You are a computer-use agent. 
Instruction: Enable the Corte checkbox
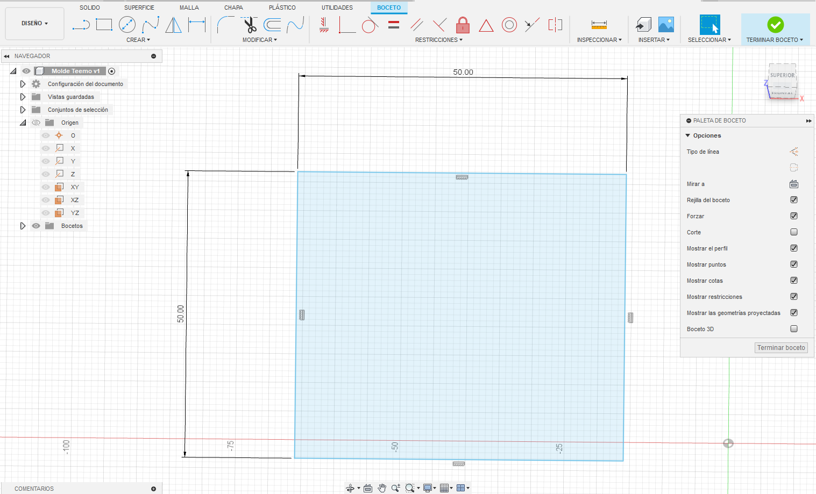(794, 232)
